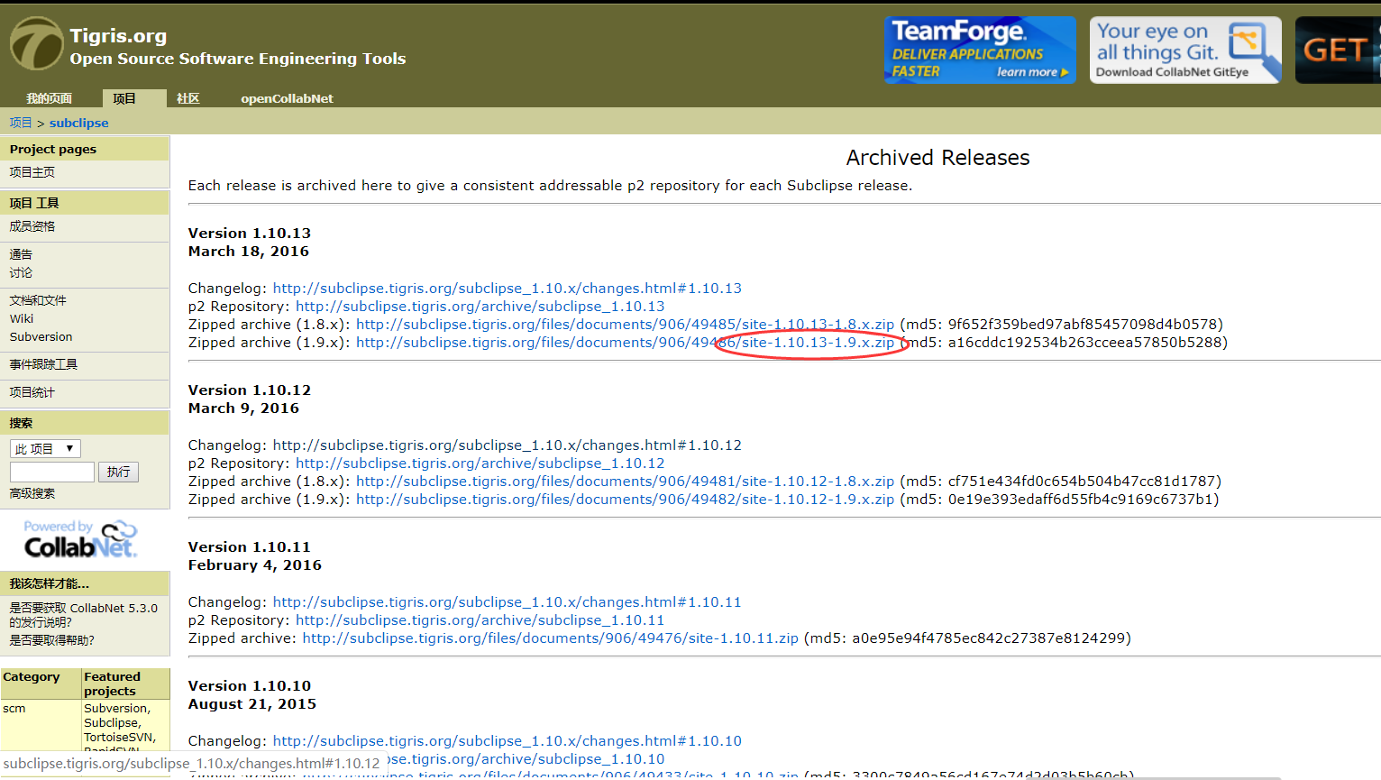This screenshot has width=1381, height=780.
Task: Click the Archived Releases heading
Action: (937, 158)
